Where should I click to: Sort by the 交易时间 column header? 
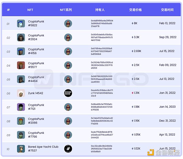click(x=167, y=10)
